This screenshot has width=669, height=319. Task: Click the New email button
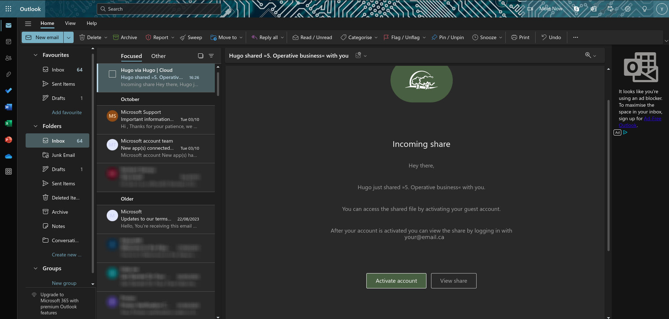tap(43, 37)
